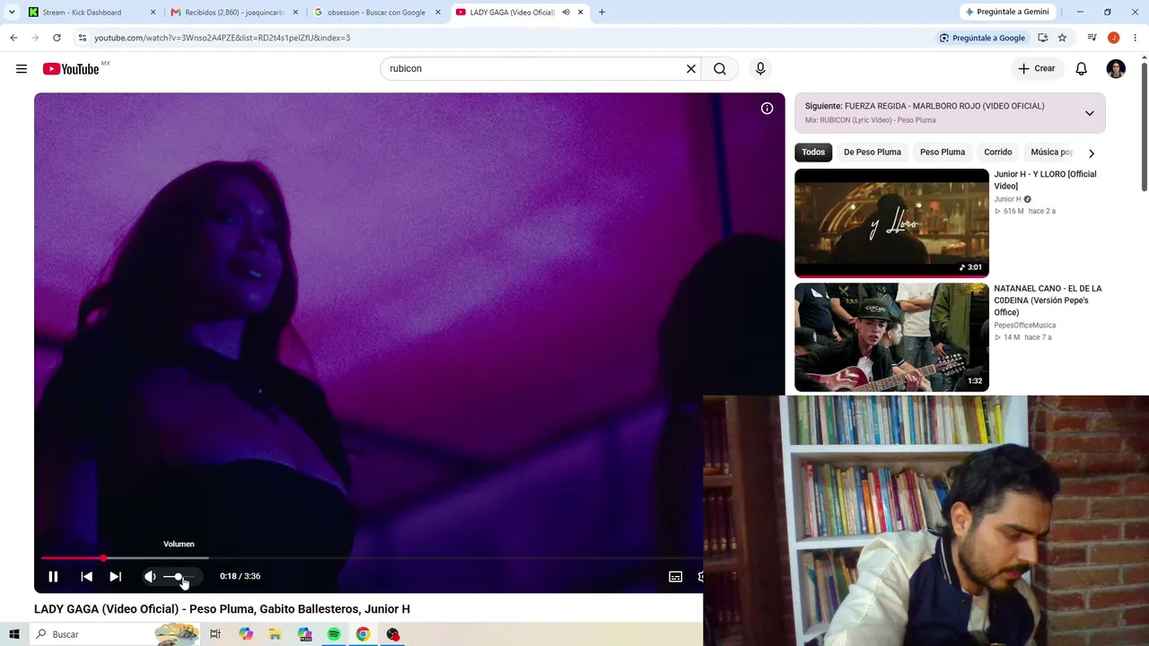1149x646 pixels.
Task: Open the Windows Start menu
Action: click(x=13, y=634)
